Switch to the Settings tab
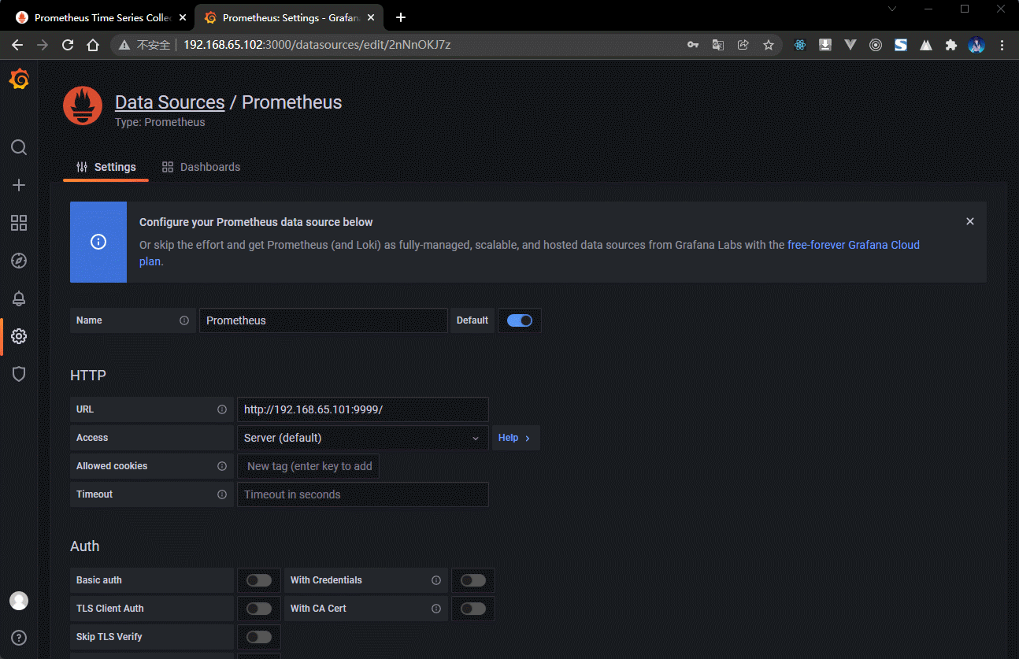This screenshot has width=1019, height=659. click(x=106, y=167)
